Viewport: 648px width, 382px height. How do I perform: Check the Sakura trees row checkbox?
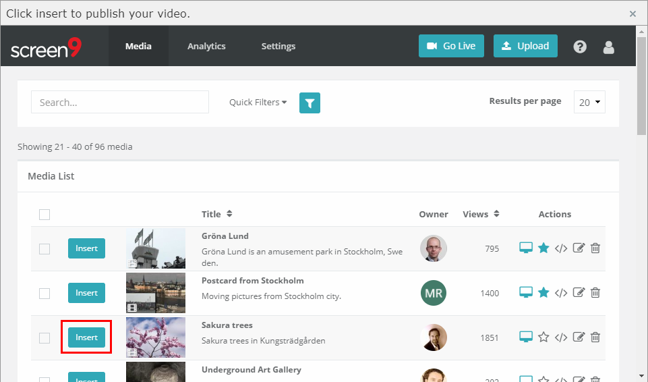pyautogui.click(x=45, y=338)
